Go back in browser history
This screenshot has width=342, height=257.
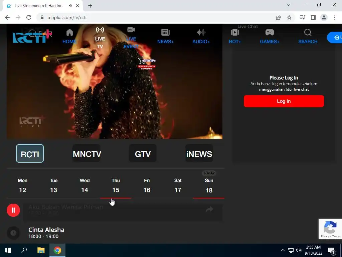pos(7,17)
